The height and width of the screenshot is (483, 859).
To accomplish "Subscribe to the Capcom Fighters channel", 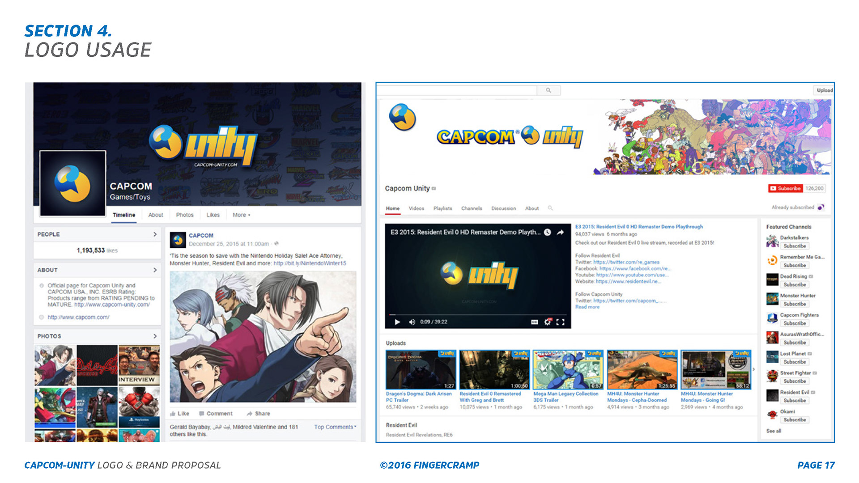I will pyautogui.click(x=795, y=323).
